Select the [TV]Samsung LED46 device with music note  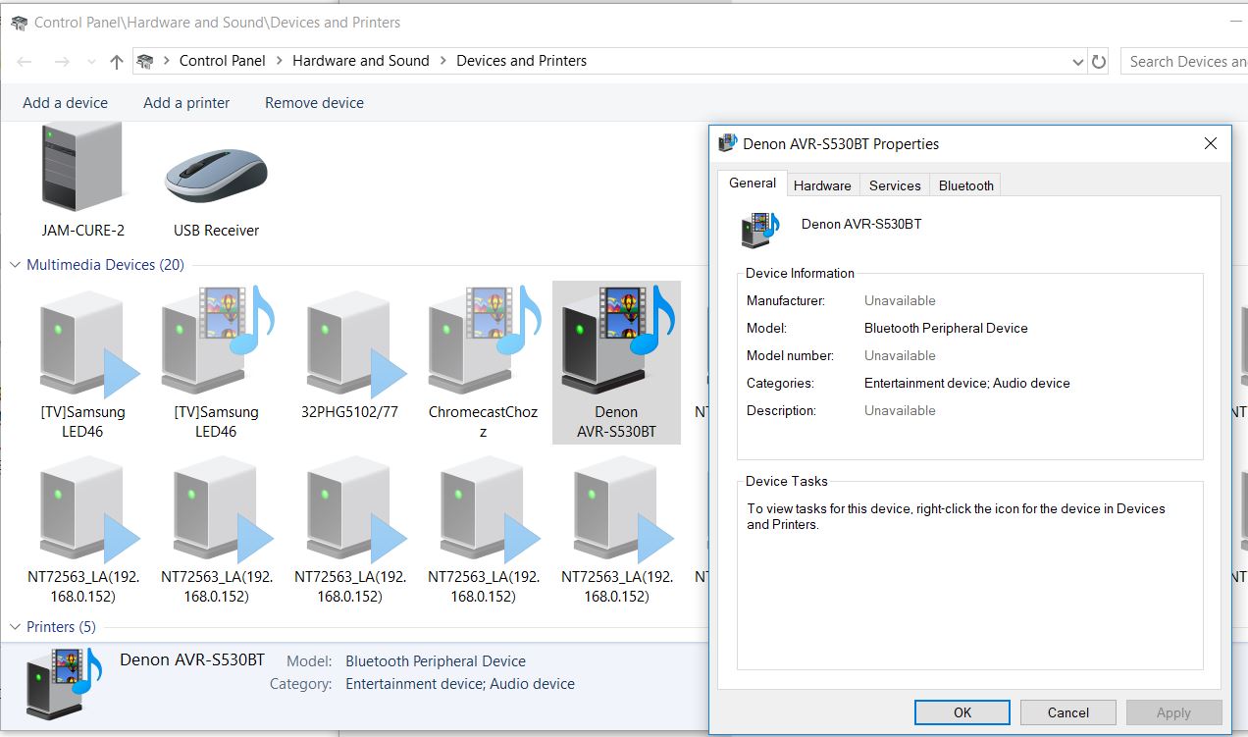pyautogui.click(x=216, y=341)
